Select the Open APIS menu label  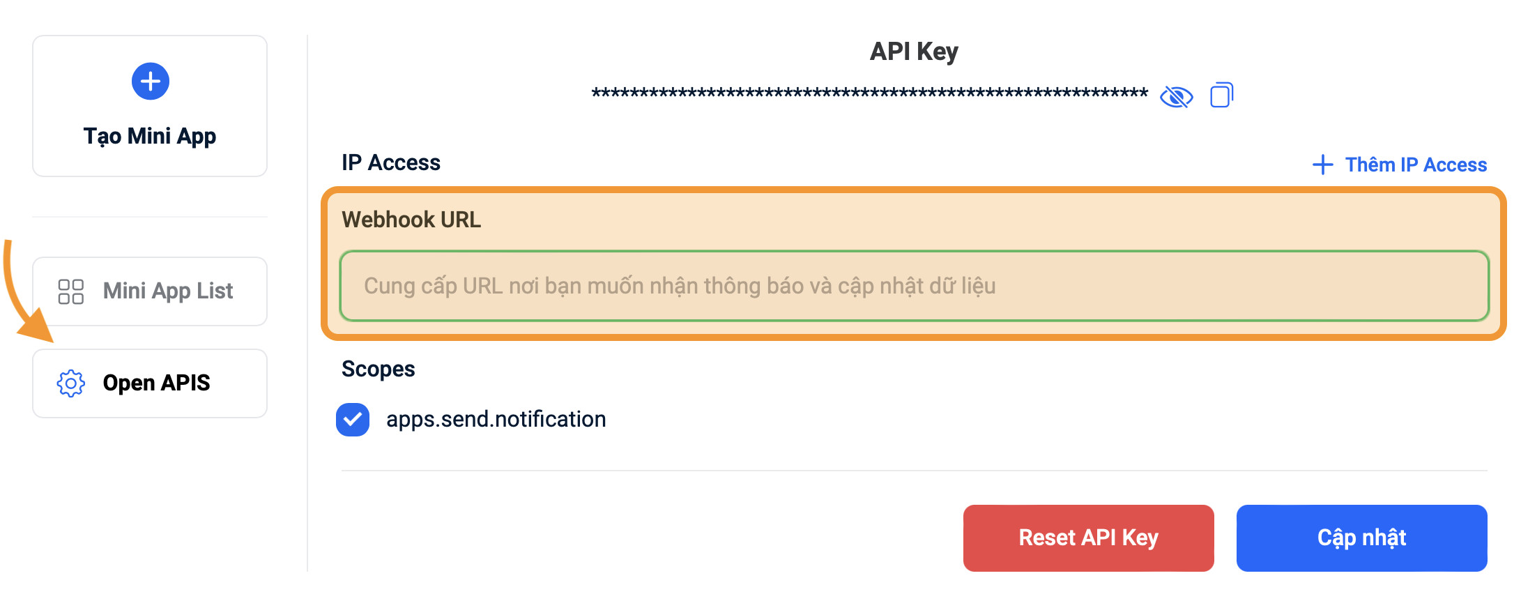pyautogui.click(x=156, y=383)
